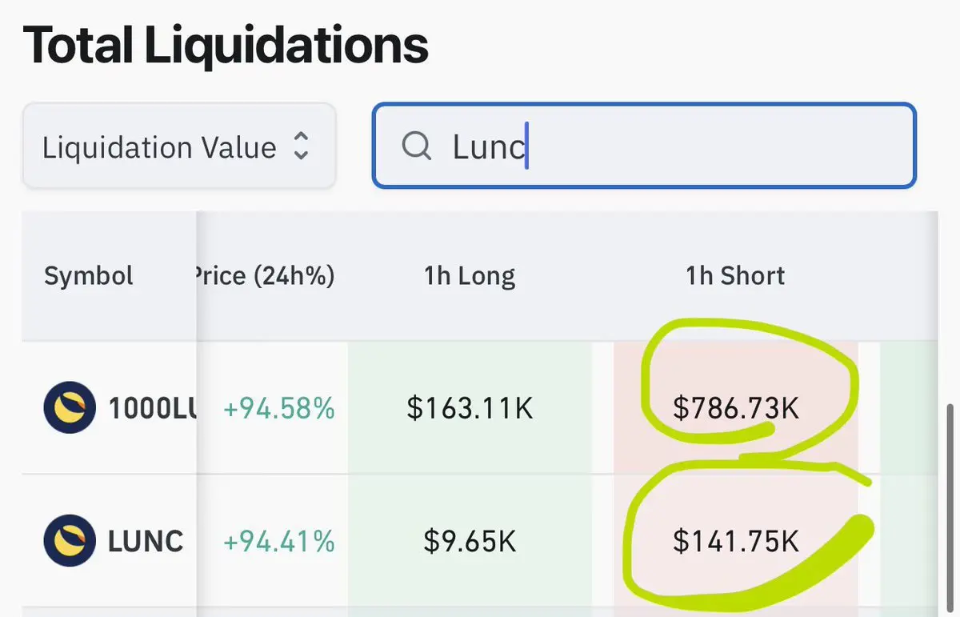Select the $163.11K 1h long cell
Viewport: 960px width, 617px height.
pos(470,409)
